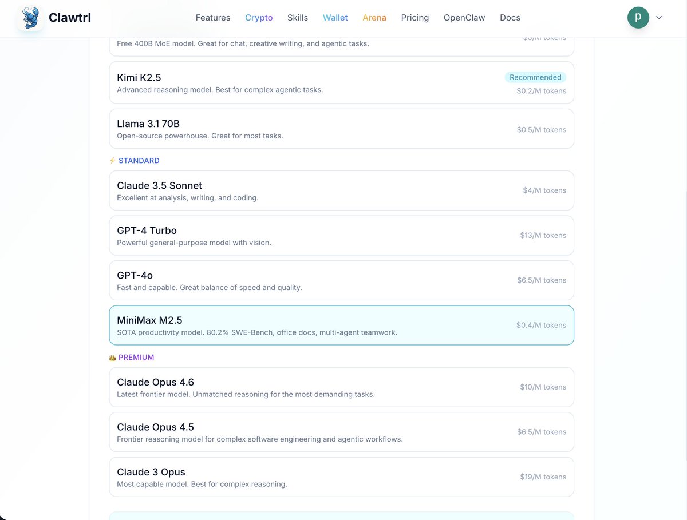
Task: Select the Kimi K2.5 model card
Action: coord(342,83)
